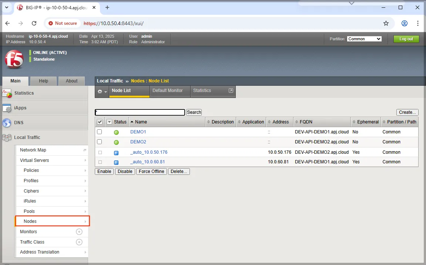Open the iApps sidebar section
The image size is (426, 265).
click(x=20, y=108)
